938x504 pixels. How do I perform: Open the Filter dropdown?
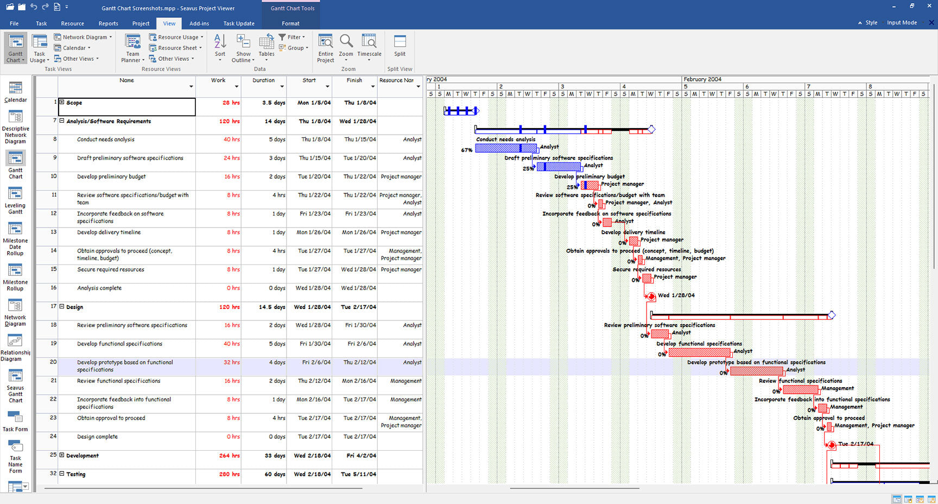(x=292, y=37)
